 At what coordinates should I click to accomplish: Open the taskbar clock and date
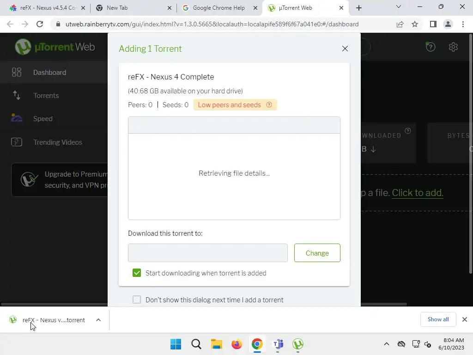point(451,344)
